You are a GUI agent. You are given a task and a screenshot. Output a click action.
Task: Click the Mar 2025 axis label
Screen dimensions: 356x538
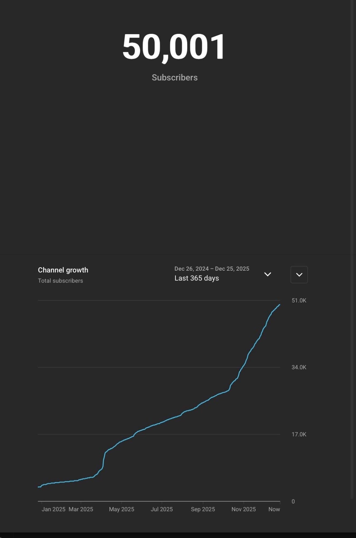point(81,509)
